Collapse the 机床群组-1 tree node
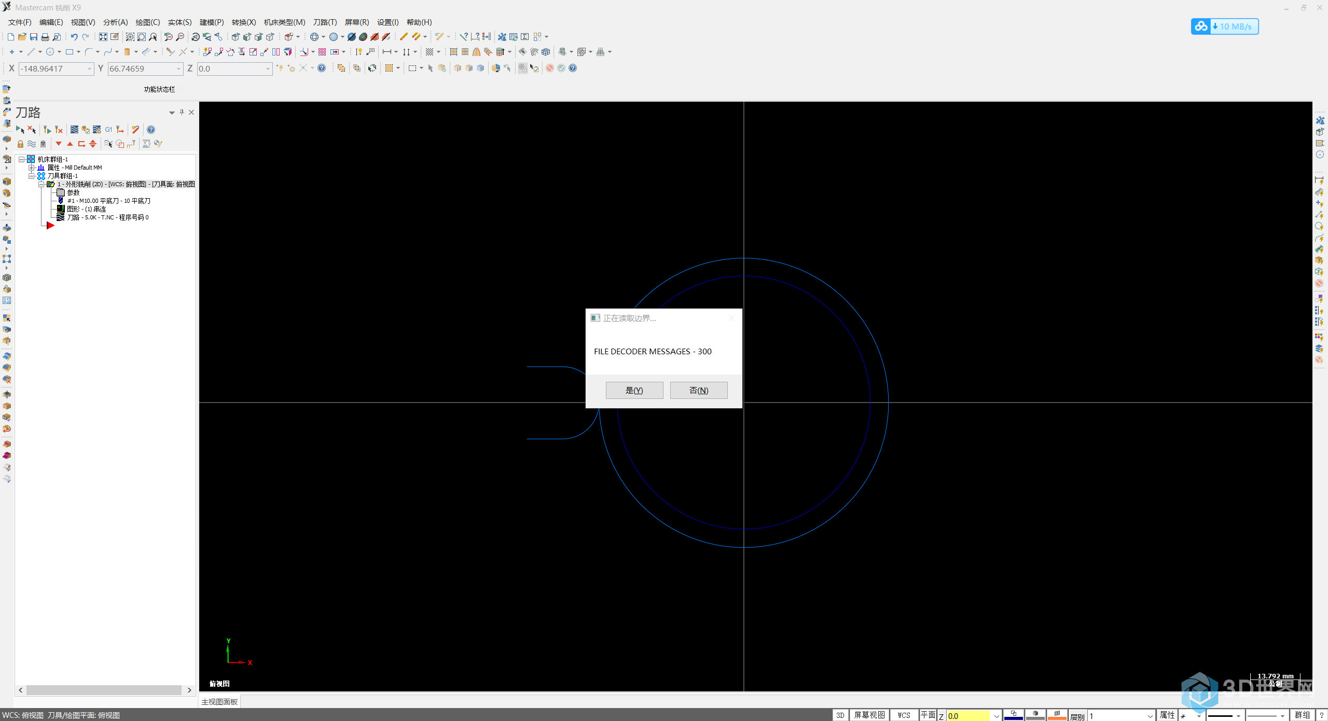 (x=22, y=159)
